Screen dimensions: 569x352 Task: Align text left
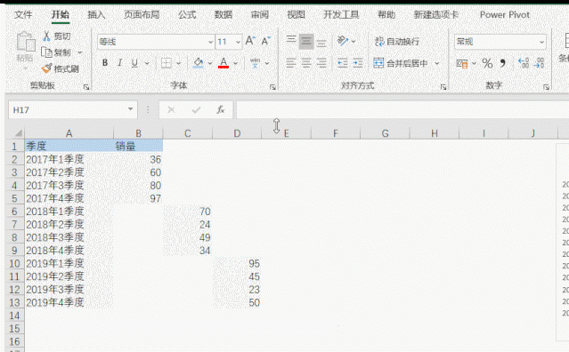[x=291, y=63]
